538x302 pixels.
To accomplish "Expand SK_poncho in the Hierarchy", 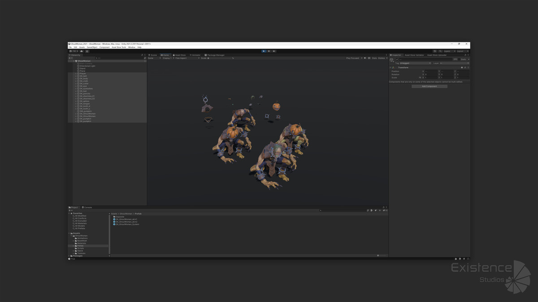I will click(76, 94).
